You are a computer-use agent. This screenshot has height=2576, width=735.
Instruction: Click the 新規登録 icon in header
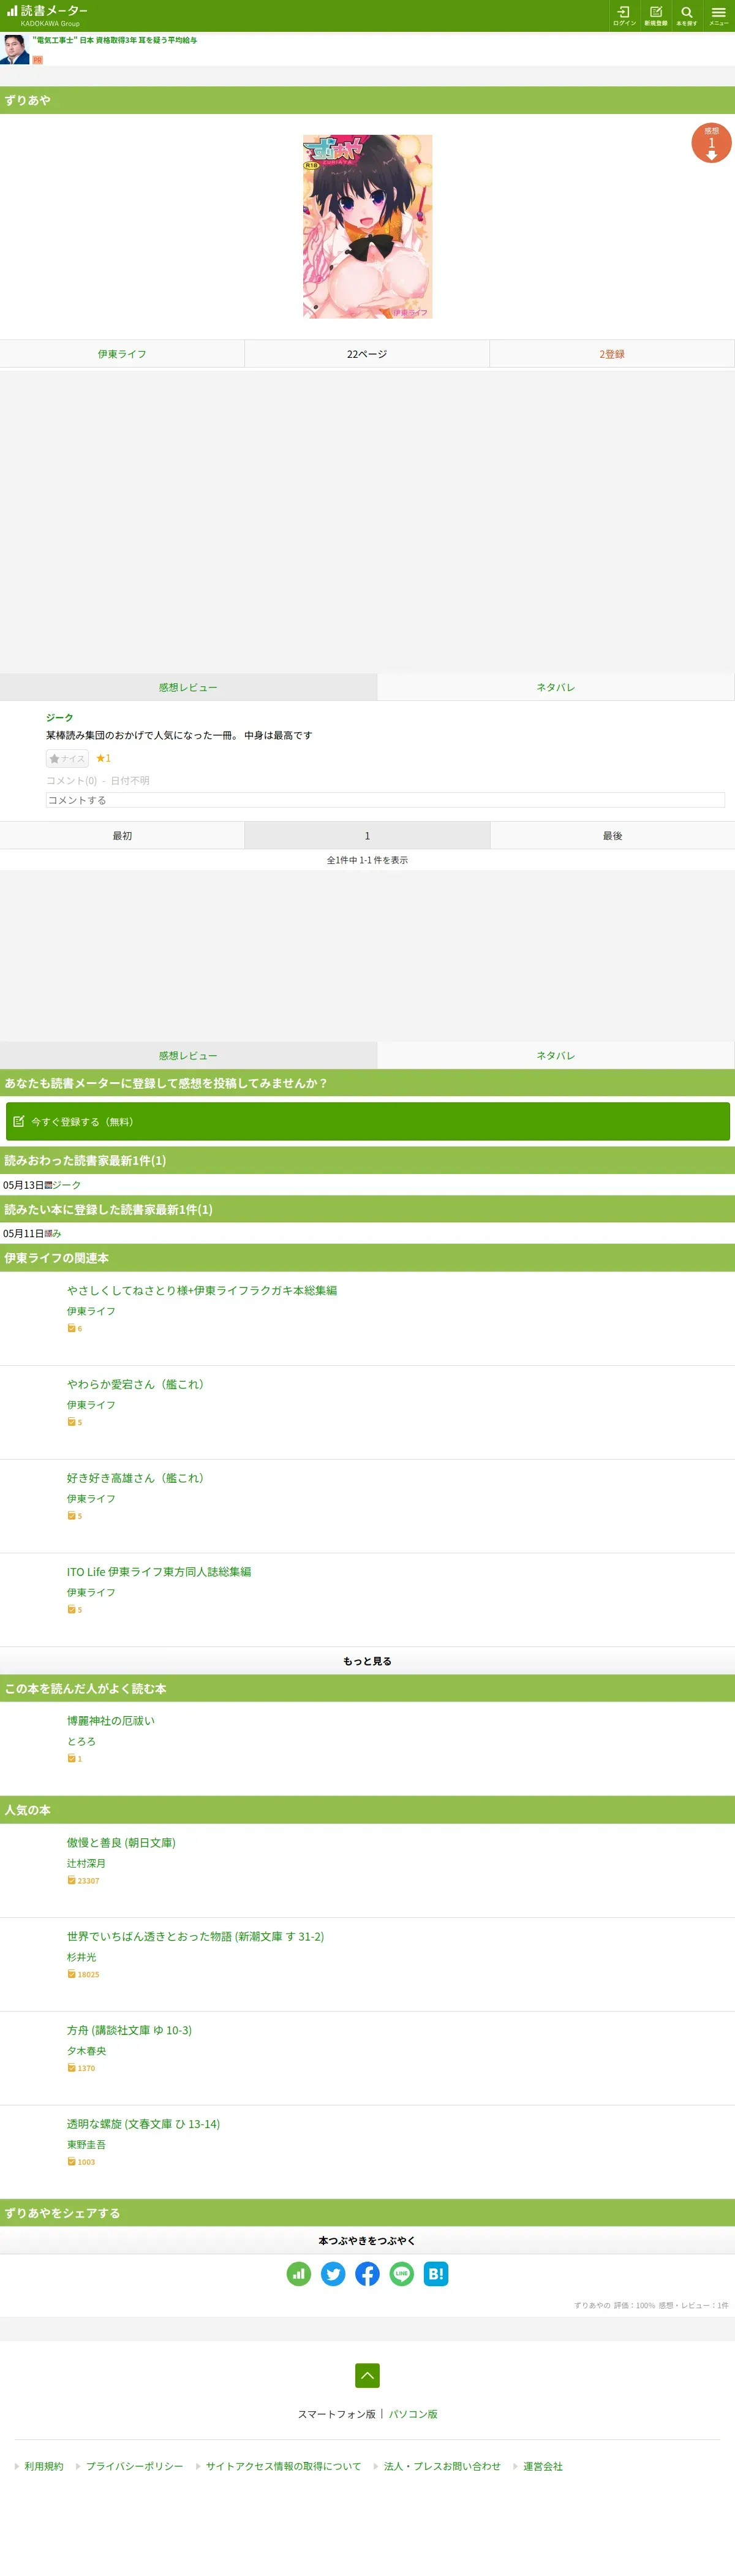pyautogui.click(x=655, y=15)
